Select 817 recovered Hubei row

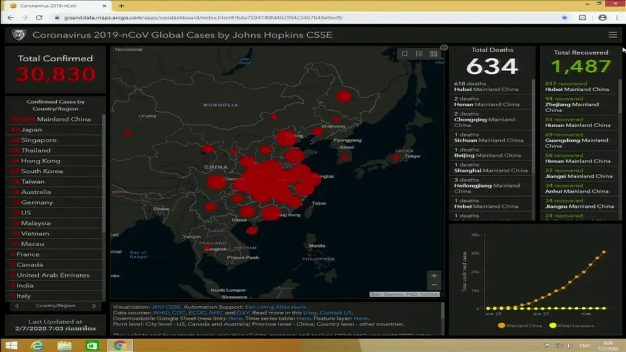click(580, 87)
